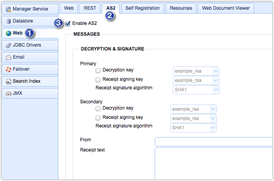274x181 pixels.
Task: Check the Primary Decryption key checkbox
Action: coord(98,70)
